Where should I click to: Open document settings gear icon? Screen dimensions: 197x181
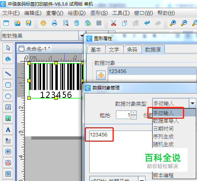pos(43,23)
